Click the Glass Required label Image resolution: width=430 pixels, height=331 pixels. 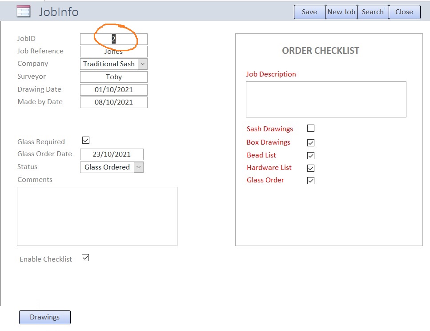(41, 142)
